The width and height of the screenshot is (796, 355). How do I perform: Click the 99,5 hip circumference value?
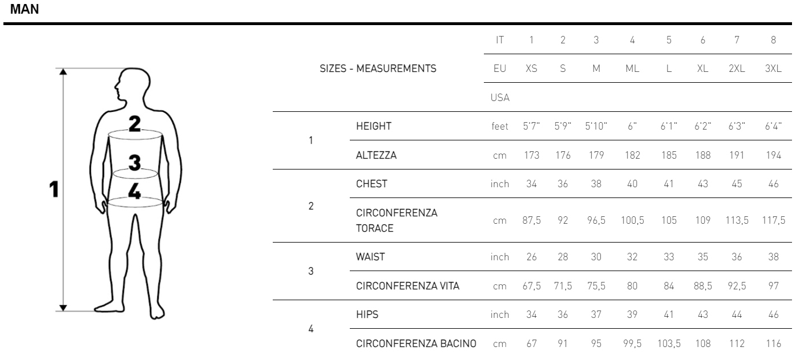pos(633,344)
